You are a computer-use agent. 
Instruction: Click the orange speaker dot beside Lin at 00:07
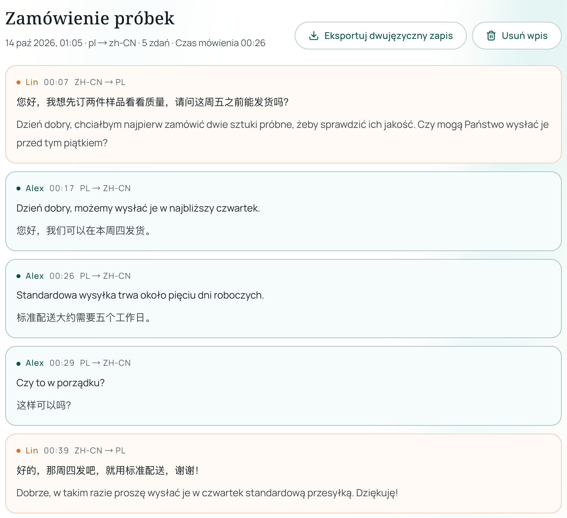tap(18, 82)
